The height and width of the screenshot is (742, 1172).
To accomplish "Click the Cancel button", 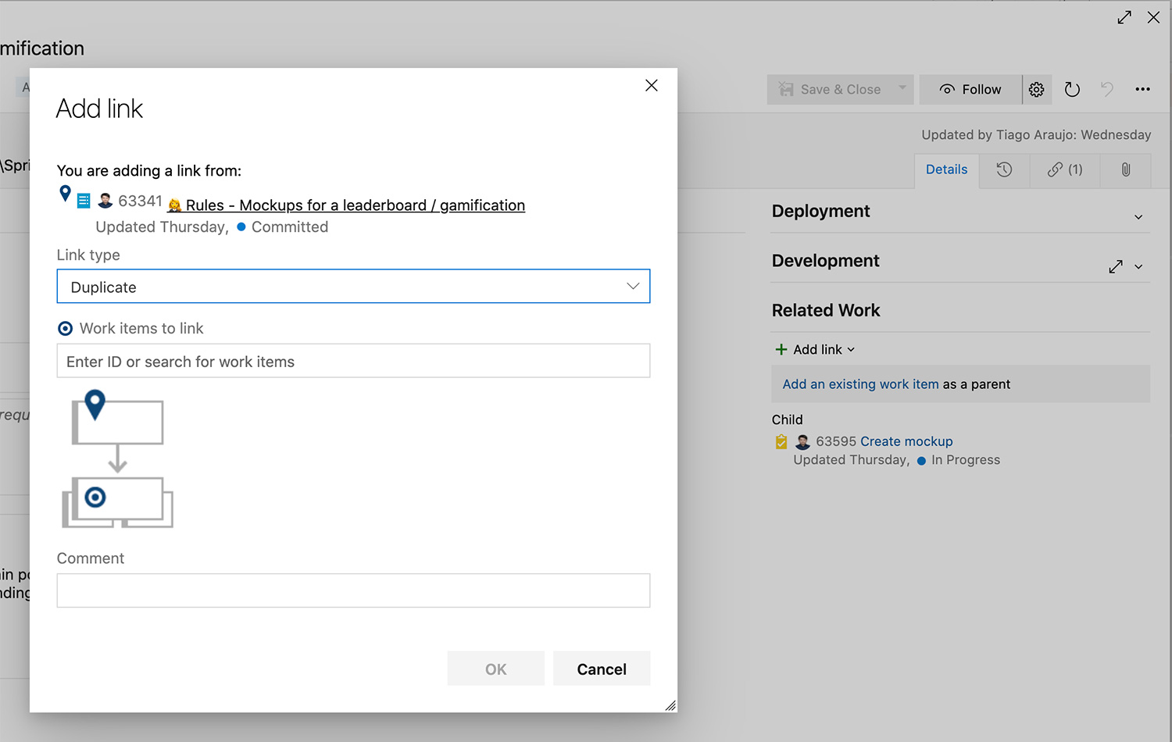I will coord(601,669).
